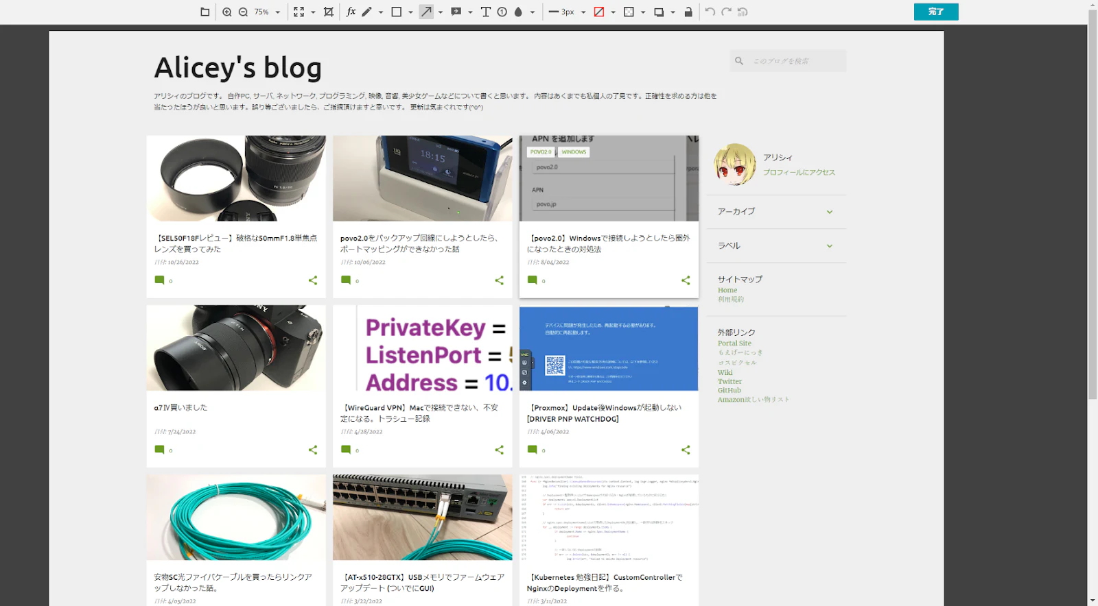The height and width of the screenshot is (606, 1098).
Task: Open the Home sitemap link
Action: click(x=727, y=290)
